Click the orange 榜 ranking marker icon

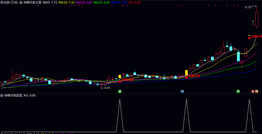257,91
